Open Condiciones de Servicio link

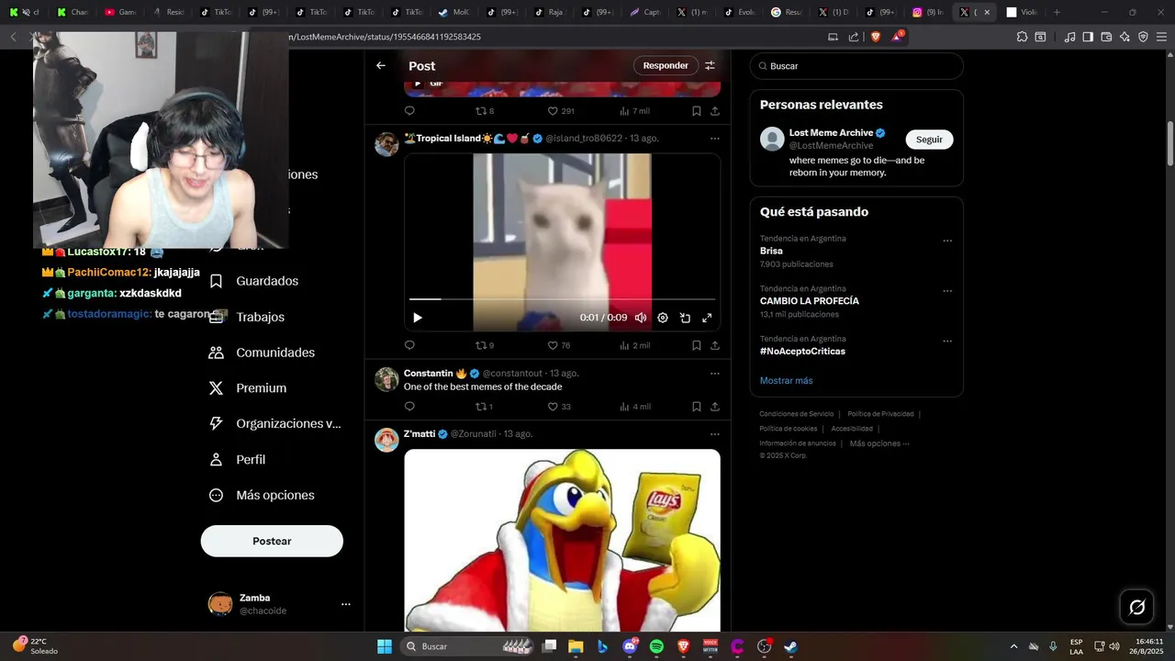[797, 414]
